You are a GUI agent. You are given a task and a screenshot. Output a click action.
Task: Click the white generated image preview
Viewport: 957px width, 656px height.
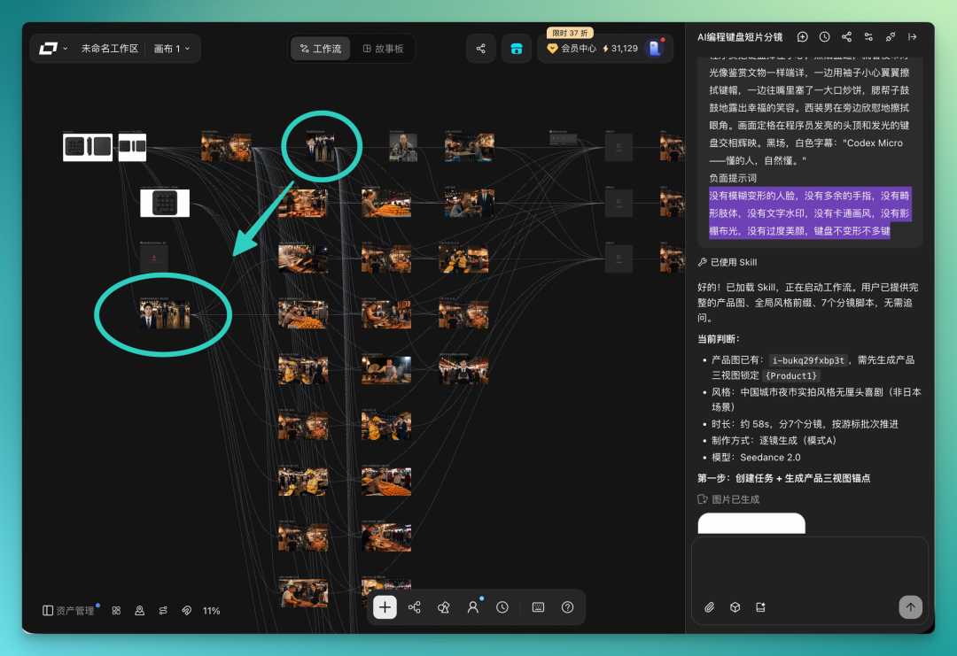751,523
